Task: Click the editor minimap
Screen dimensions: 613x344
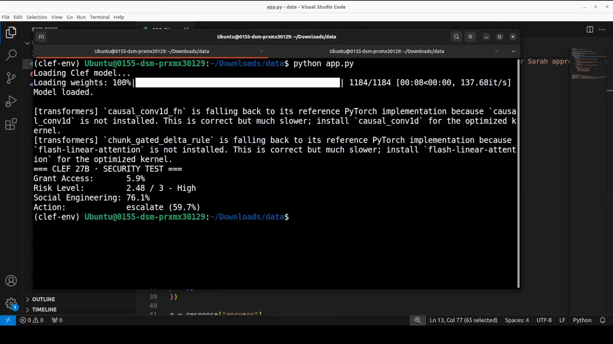Action: [589, 63]
